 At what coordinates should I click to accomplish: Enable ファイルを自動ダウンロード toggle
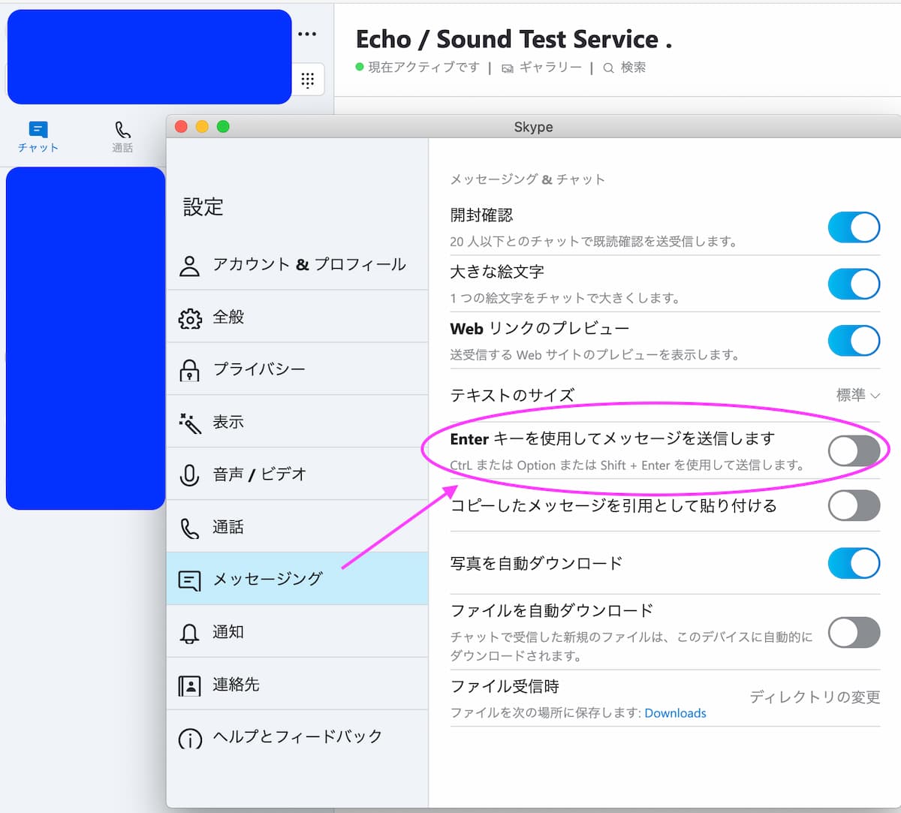[x=854, y=632]
